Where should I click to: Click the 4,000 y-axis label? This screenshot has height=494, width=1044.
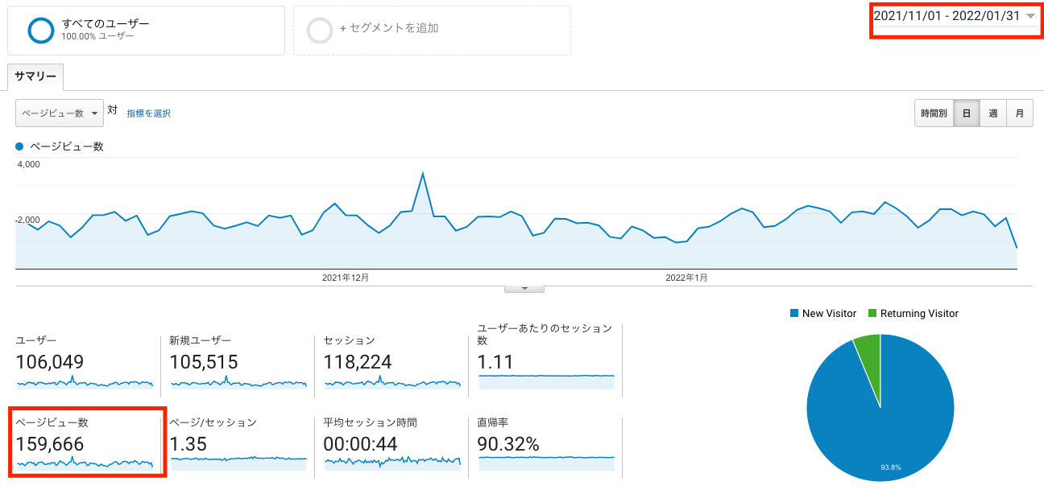(28, 164)
